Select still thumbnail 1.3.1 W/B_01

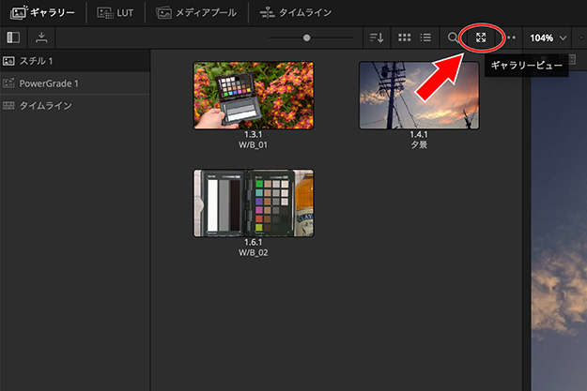[x=254, y=96]
